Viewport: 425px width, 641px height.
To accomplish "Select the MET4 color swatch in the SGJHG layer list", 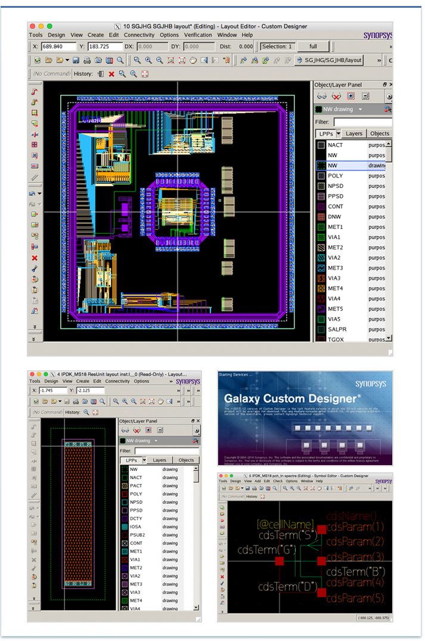I will point(321,289).
